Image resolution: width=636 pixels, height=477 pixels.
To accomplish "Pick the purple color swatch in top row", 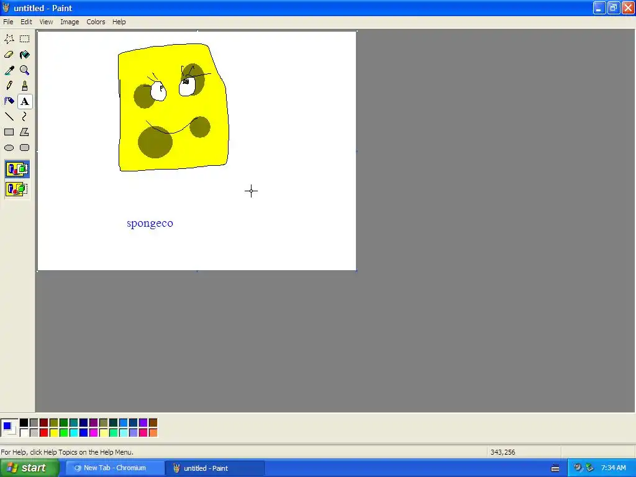I will [94, 423].
